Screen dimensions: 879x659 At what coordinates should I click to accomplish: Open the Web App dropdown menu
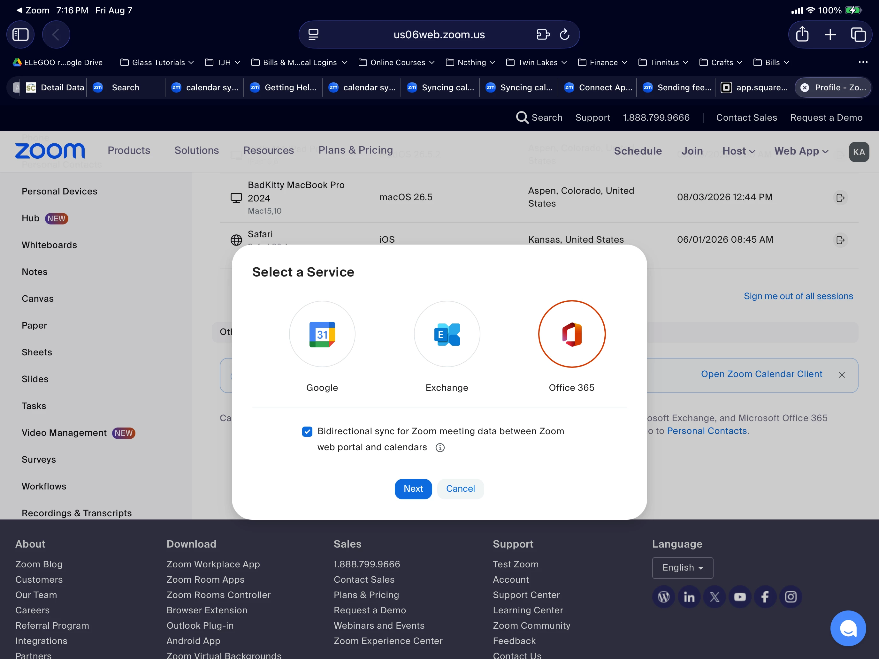coord(801,151)
